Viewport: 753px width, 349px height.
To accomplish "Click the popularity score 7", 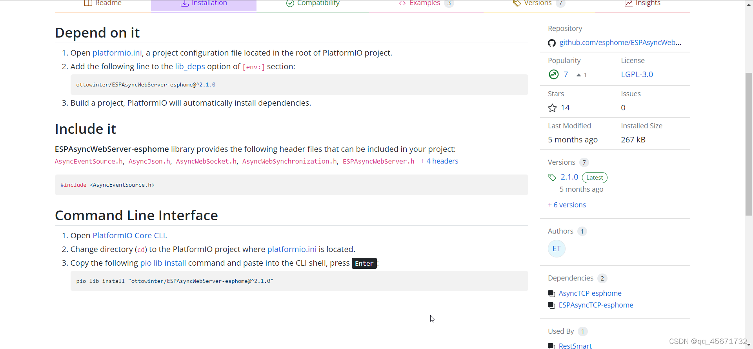I will (x=566, y=74).
